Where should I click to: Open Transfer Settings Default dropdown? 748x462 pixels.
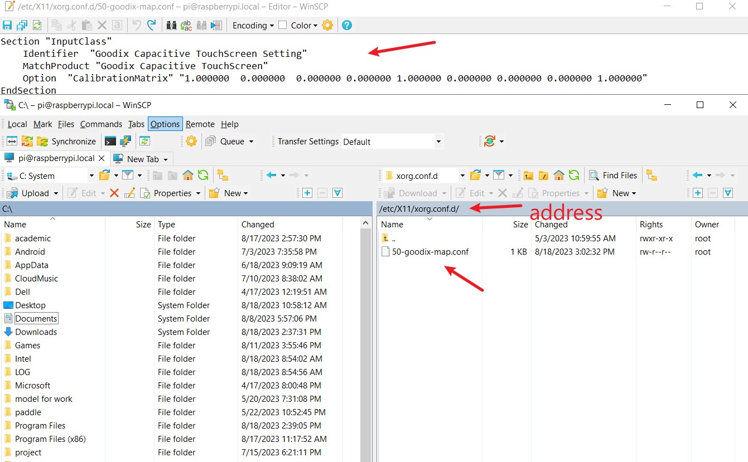click(x=392, y=142)
